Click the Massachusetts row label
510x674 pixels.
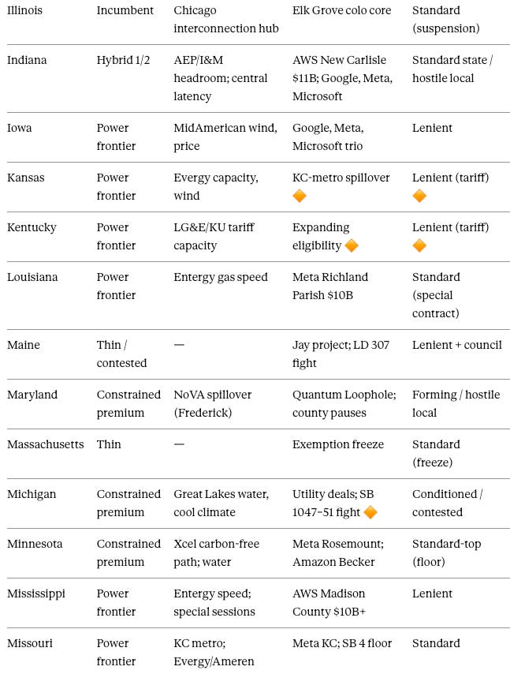click(46, 444)
